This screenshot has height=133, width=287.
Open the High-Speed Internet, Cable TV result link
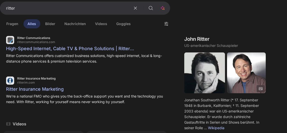pos(70,49)
